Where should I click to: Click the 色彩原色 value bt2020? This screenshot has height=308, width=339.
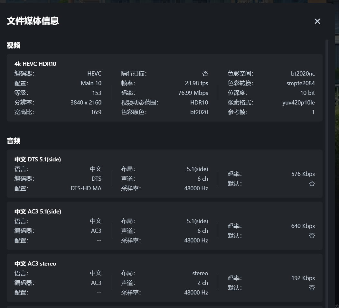click(x=199, y=112)
